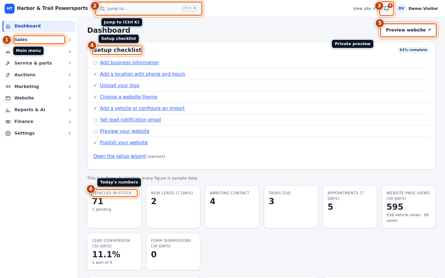Open the Auctions menu item
The height and width of the screenshot is (278, 445).
coord(39,75)
